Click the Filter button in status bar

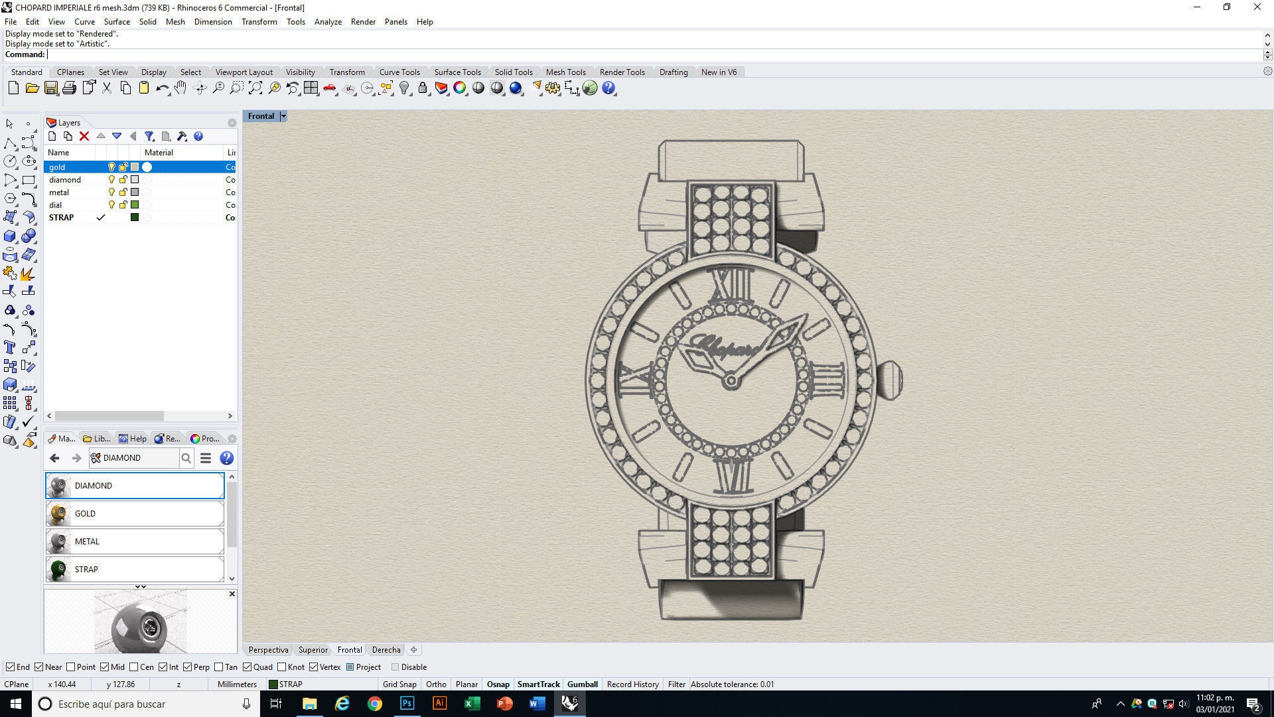[677, 684]
